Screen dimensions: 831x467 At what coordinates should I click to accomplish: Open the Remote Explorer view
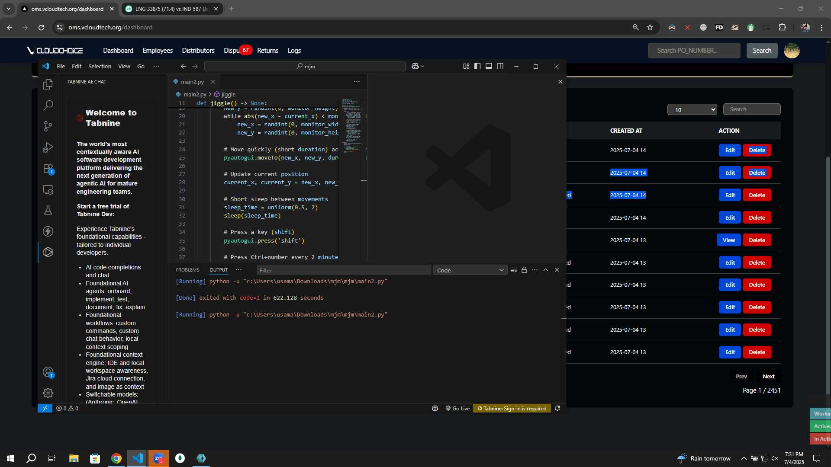click(48, 189)
